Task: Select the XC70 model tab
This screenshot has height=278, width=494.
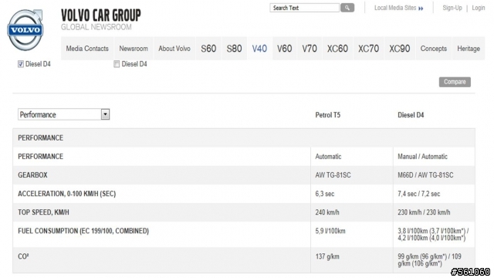Action: [x=369, y=49]
